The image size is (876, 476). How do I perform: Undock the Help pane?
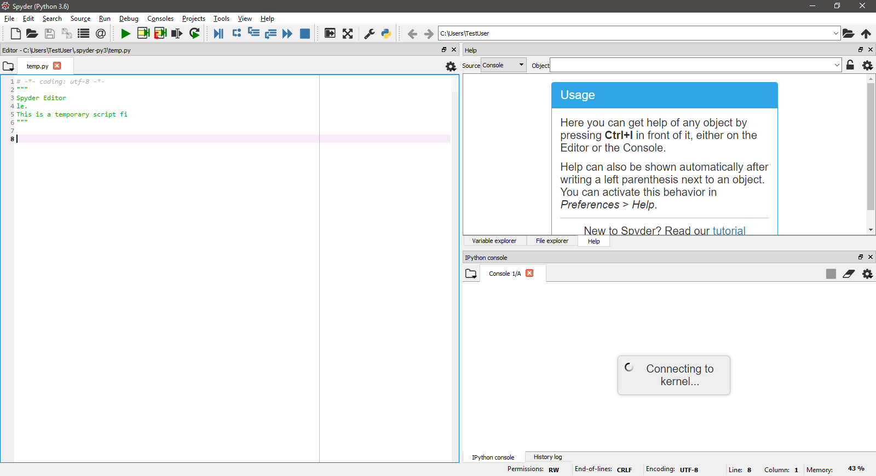(861, 50)
